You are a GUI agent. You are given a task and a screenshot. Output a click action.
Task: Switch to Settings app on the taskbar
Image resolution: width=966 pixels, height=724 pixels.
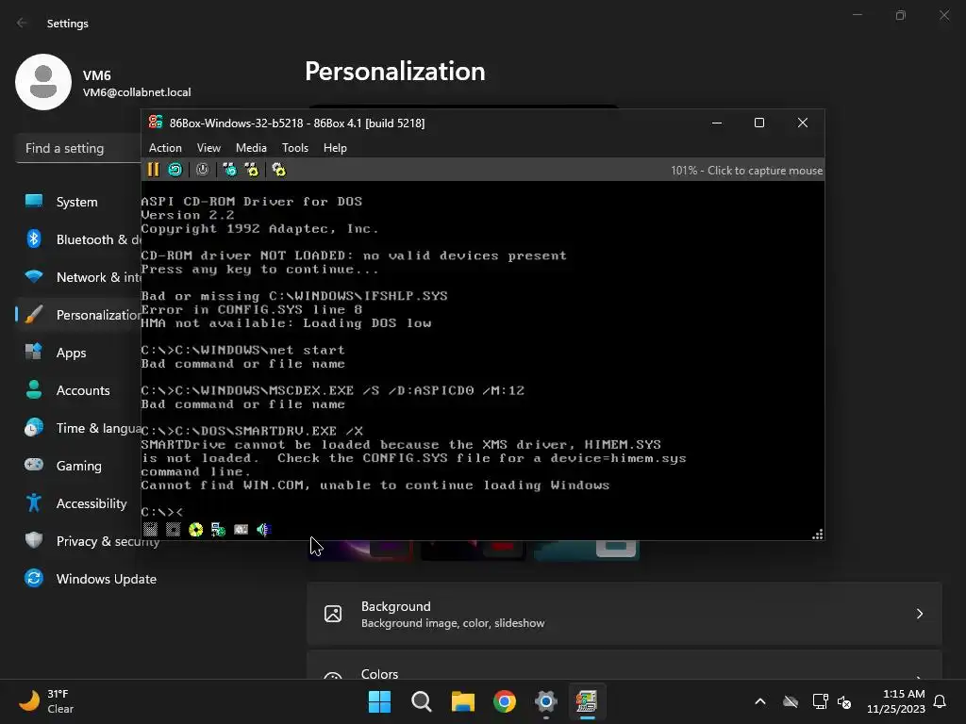click(x=546, y=701)
